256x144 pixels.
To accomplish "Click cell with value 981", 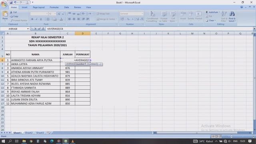I will [x=68, y=72].
